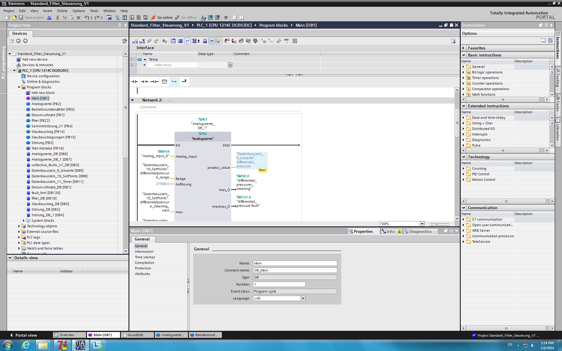The height and width of the screenshot is (351, 562).
Task: Expand the Bit logic operations folder
Action: click(463, 72)
